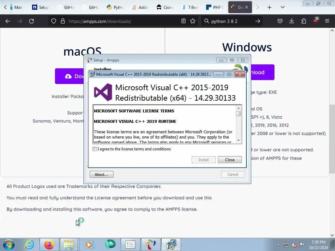
Task: Launch Internet Explorer from taskbar
Action: click(29, 244)
